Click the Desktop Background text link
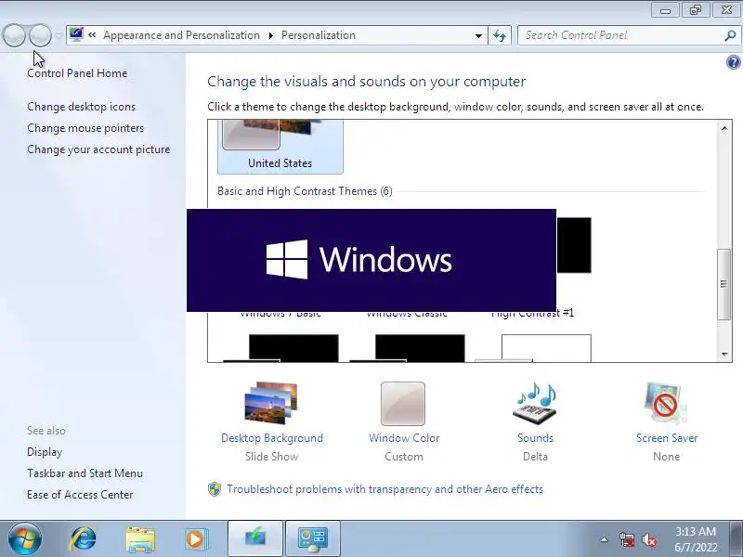 [272, 438]
